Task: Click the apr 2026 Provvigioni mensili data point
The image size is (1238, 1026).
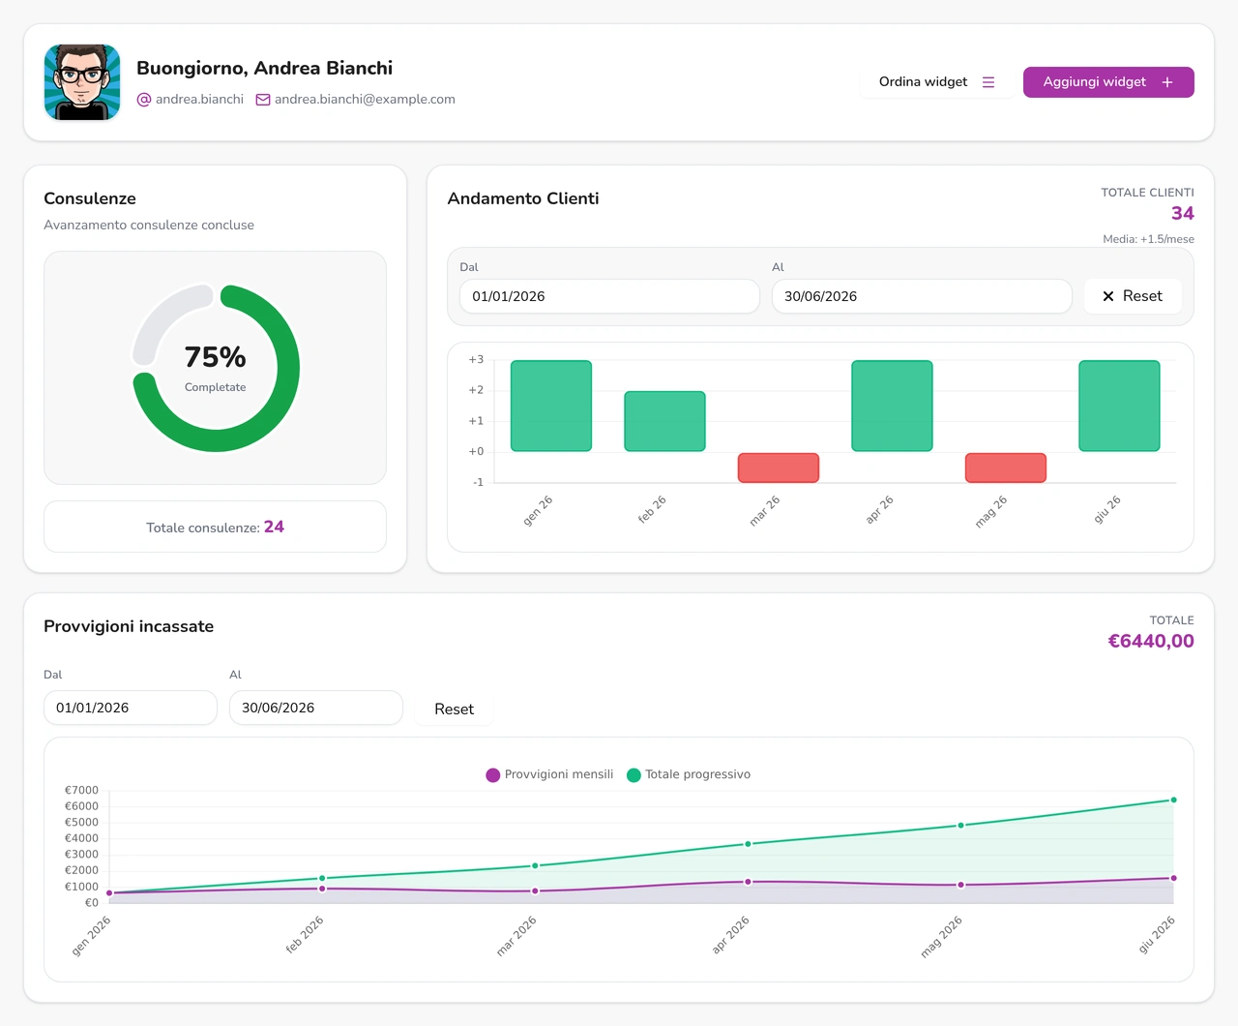Action: tap(748, 882)
